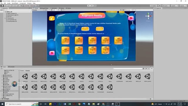The image size is (188, 106).
Task: Click the Play button
Action: pos(89,6)
